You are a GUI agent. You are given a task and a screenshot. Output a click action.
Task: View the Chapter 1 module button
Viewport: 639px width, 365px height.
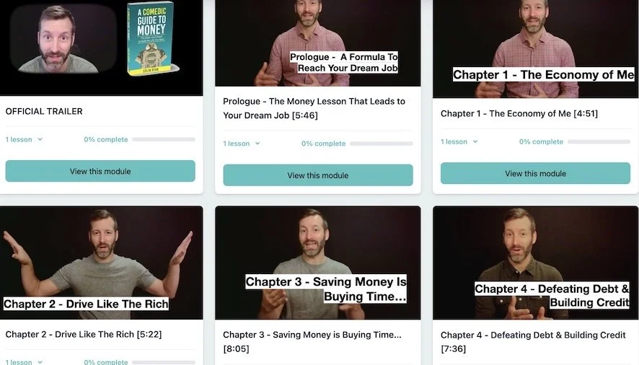coord(535,173)
